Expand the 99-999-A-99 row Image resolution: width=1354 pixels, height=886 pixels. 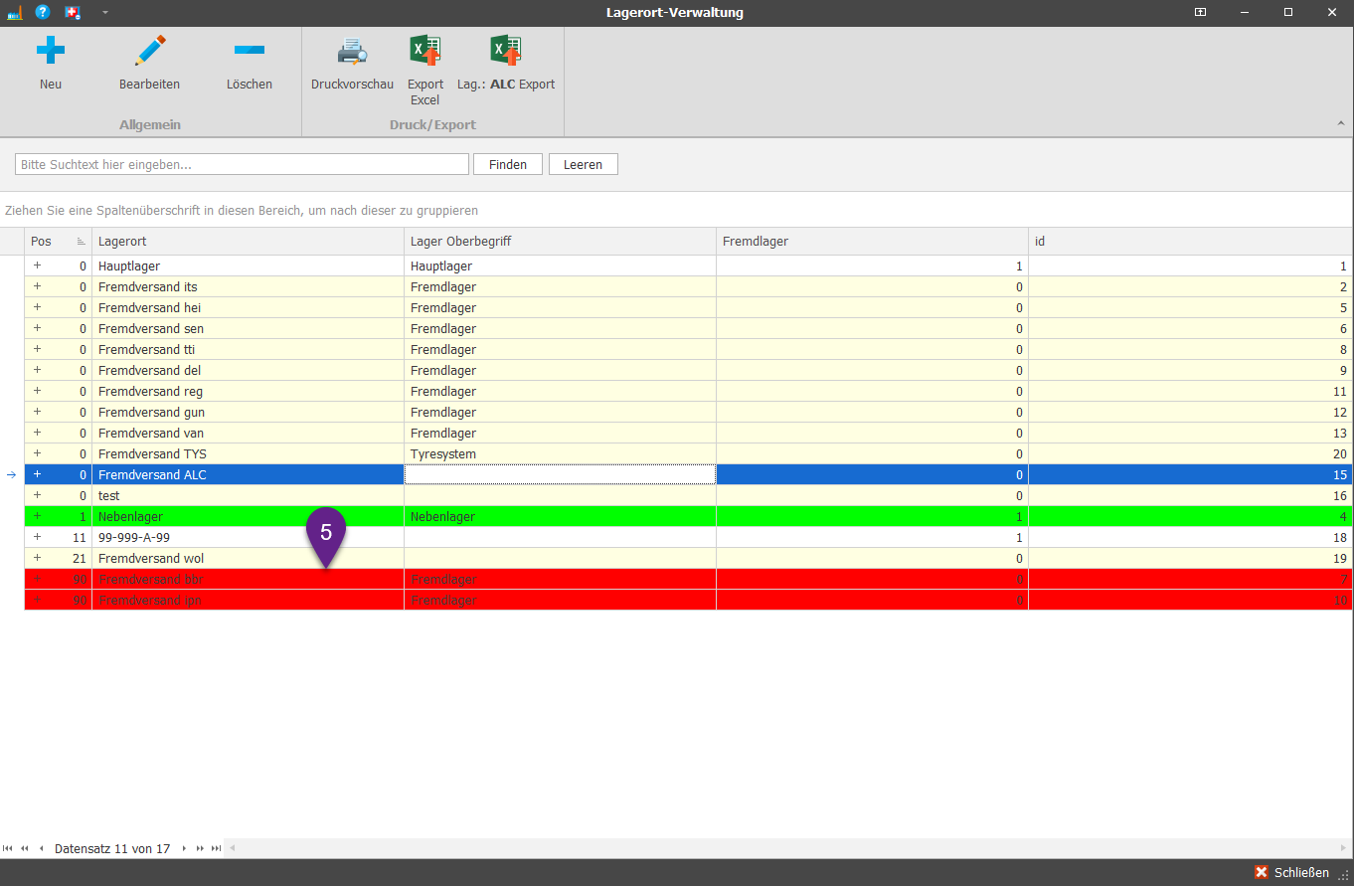38,537
